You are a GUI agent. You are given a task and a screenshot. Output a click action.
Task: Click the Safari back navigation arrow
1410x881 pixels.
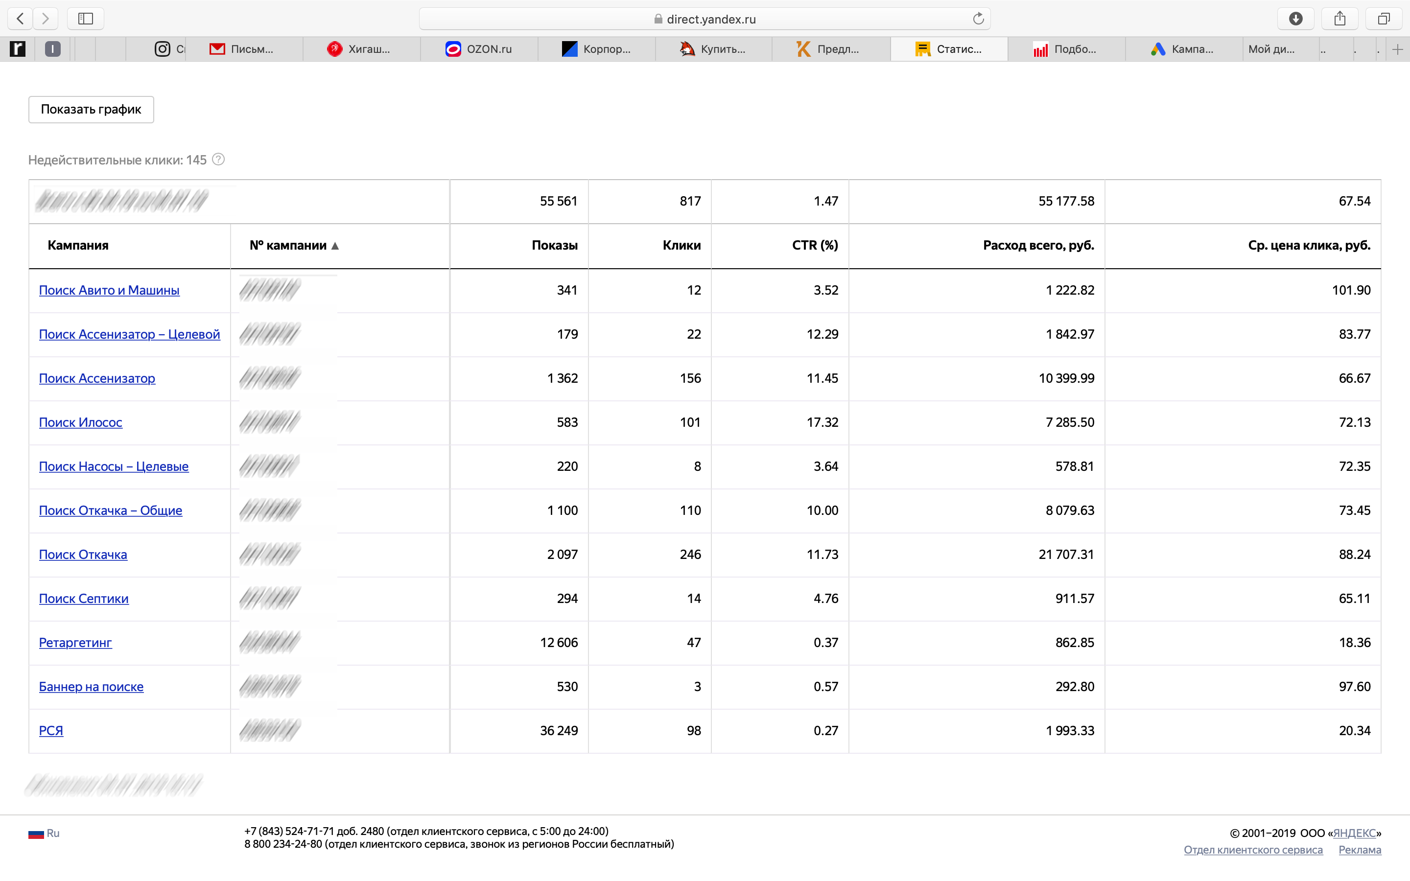[x=21, y=19]
